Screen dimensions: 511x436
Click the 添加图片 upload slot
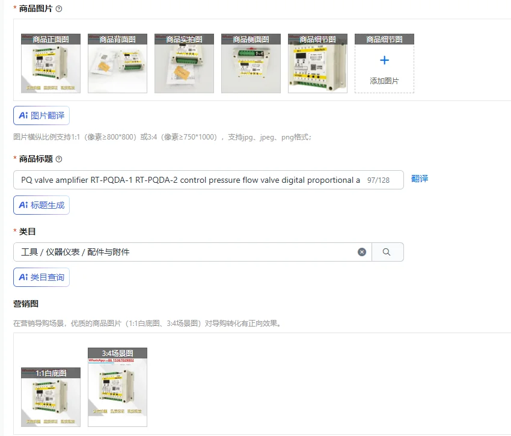pos(384,63)
